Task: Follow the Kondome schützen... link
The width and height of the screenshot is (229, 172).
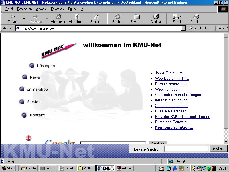Action: click(x=174, y=127)
